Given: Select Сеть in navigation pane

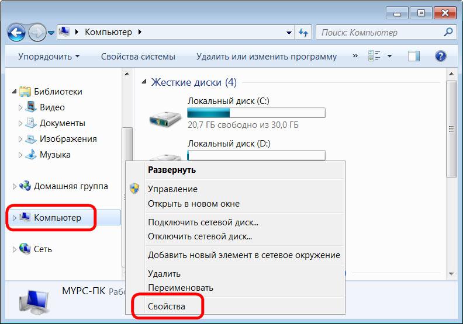Looking at the screenshot, I should click(43, 249).
